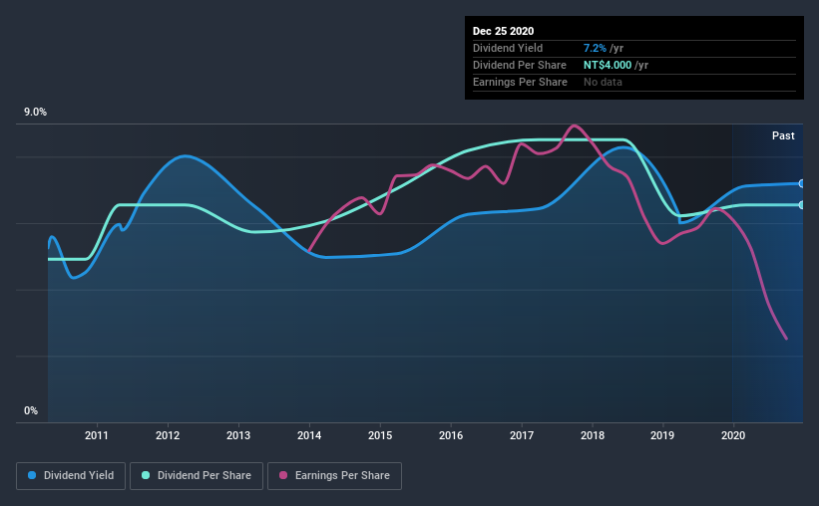Click the 9.0% y-axis label
The width and height of the screenshot is (819, 506).
click(35, 113)
